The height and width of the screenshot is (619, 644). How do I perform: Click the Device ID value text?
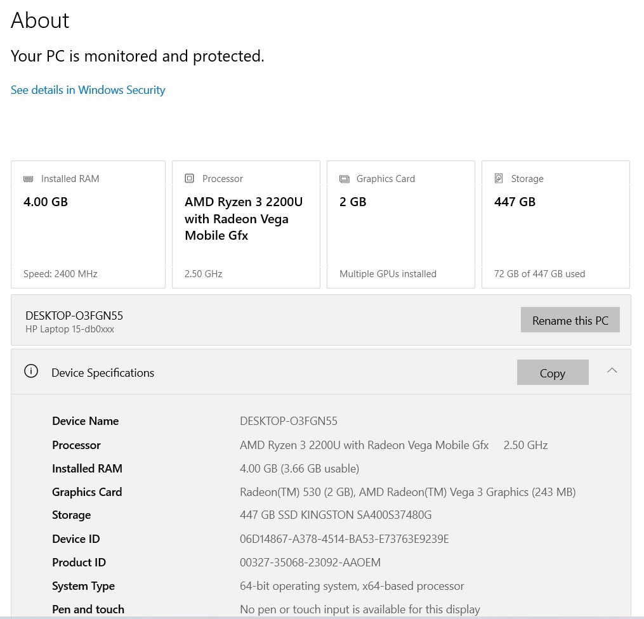[x=344, y=539]
